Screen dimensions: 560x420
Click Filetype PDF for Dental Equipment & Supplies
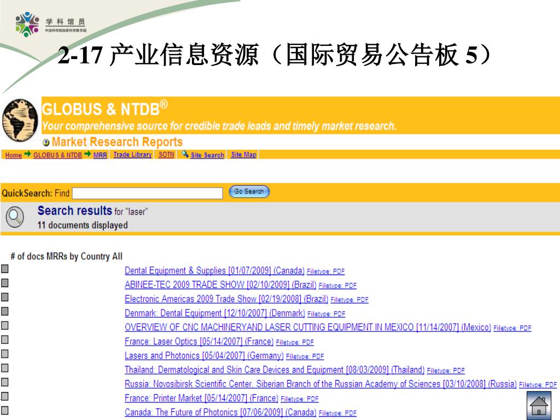[x=326, y=271]
